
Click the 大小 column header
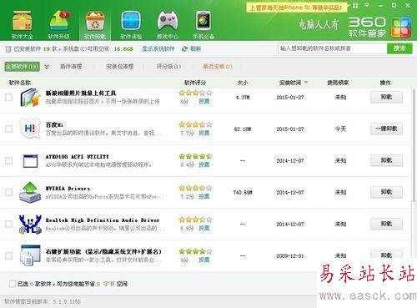243,83
